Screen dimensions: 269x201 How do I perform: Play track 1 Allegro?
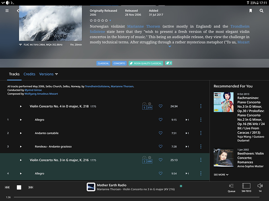21,120
